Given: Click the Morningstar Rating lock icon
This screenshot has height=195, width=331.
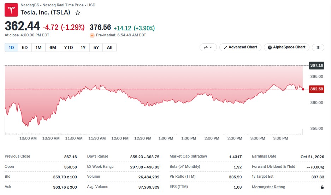Looking at the screenshot, I should point(322,187).
